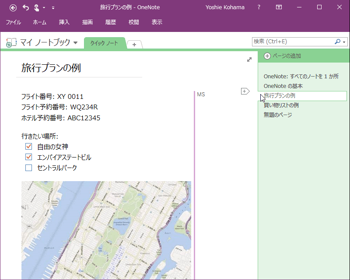Click ページの追加 button

(x=282, y=56)
